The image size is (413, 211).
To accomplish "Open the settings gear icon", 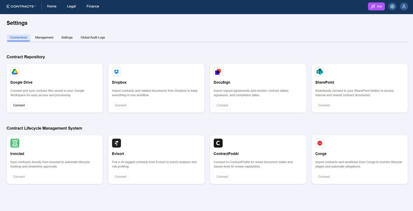I will [x=392, y=6].
